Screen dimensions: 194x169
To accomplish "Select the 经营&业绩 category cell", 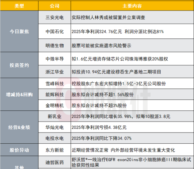I will (19, 127).
